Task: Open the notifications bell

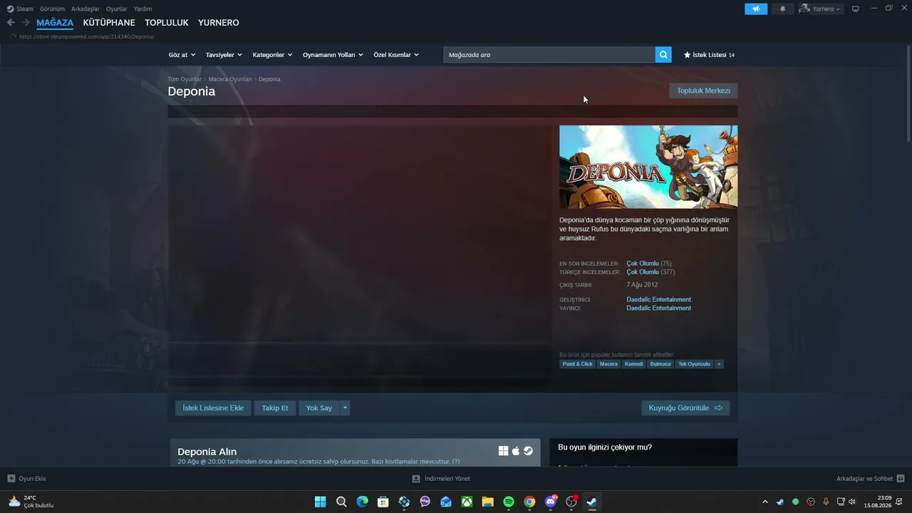Action: (783, 9)
